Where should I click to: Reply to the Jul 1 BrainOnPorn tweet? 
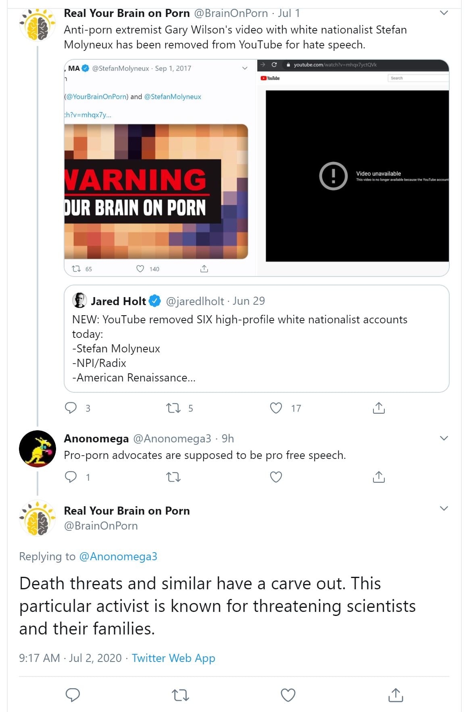click(x=71, y=408)
